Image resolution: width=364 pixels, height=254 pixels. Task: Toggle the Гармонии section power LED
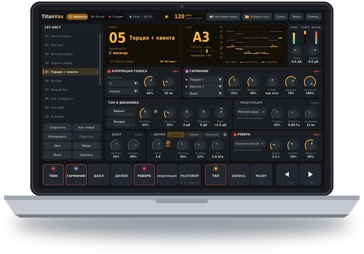click(186, 71)
